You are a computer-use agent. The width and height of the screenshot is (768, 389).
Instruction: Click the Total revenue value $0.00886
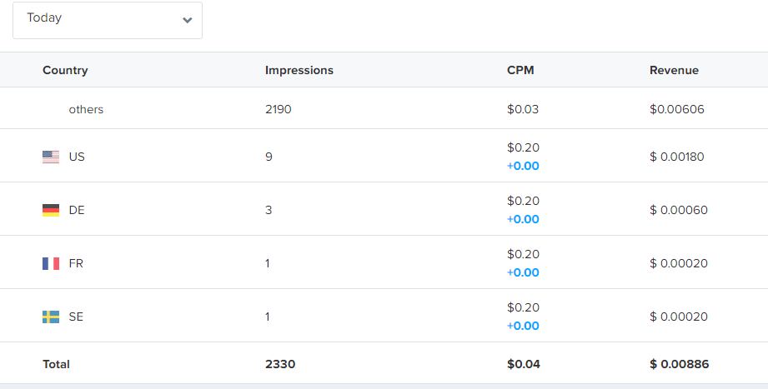[679, 364]
